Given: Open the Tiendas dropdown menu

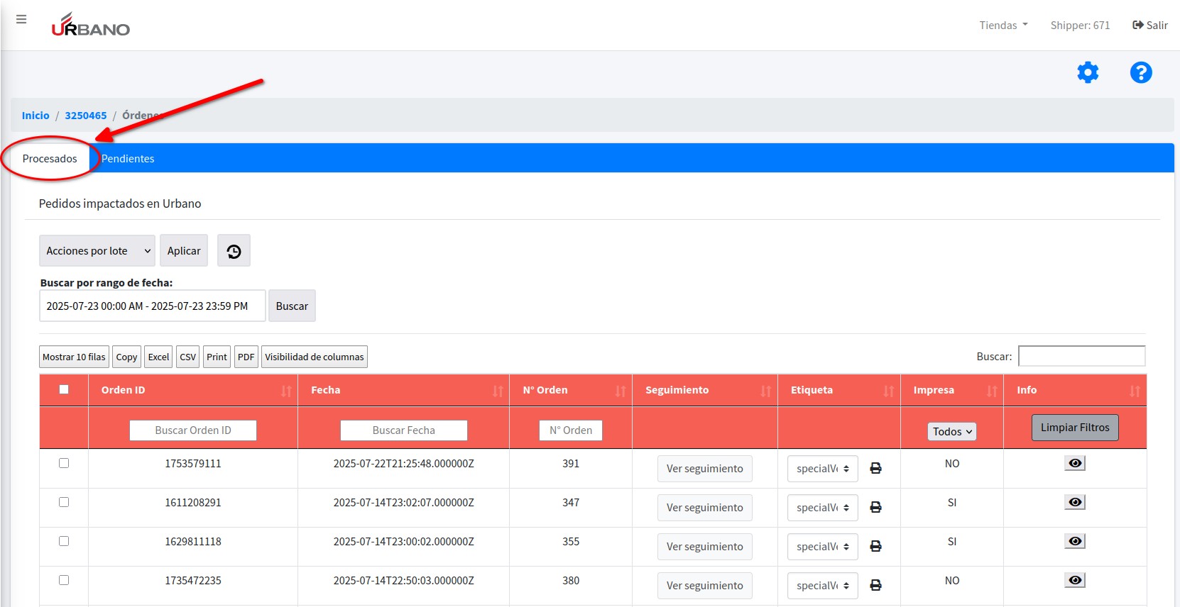Looking at the screenshot, I should tap(1003, 26).
